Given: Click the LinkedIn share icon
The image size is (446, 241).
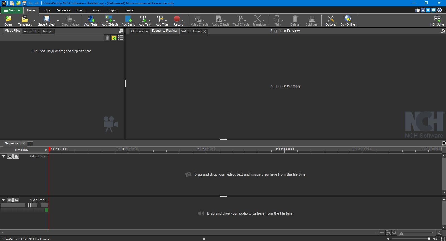Looking at the screenshot, I should click(x=433, y=10).
